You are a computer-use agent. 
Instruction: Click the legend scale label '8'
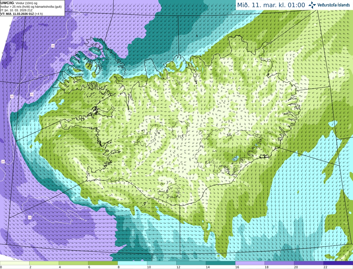(x=119, y=267)
